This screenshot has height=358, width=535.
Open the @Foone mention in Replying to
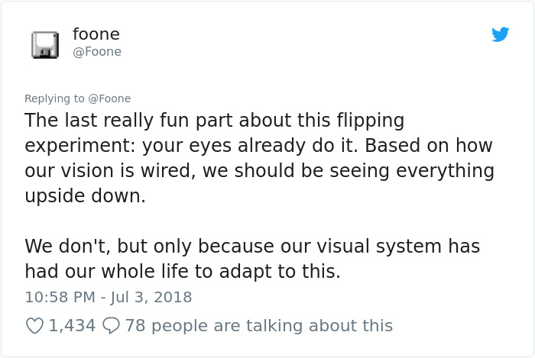[x=109, y=98]
